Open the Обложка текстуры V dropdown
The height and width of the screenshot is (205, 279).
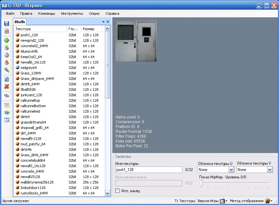coord(270,170)
